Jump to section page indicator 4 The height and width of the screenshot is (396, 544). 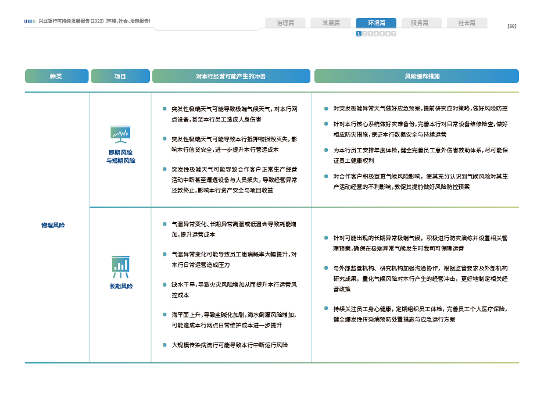[376, 34]
